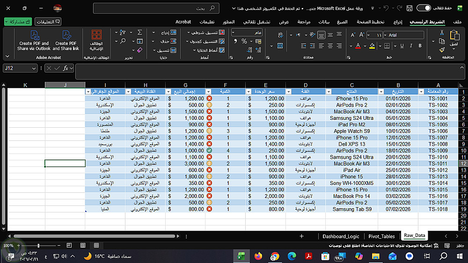The width and height of the screenshot is (468, 263).
Task: Open filter dropdown for إجمالي البيع column
Action: 168,92
